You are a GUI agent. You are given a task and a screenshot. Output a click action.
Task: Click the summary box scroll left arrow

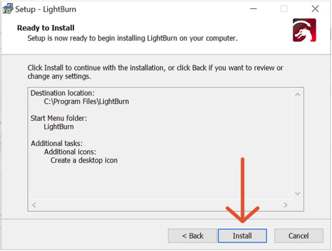tap(34, 205)
